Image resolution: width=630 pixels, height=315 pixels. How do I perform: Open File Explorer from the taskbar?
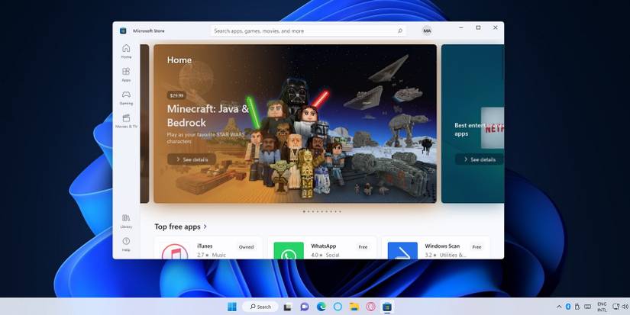click(354, 307)
